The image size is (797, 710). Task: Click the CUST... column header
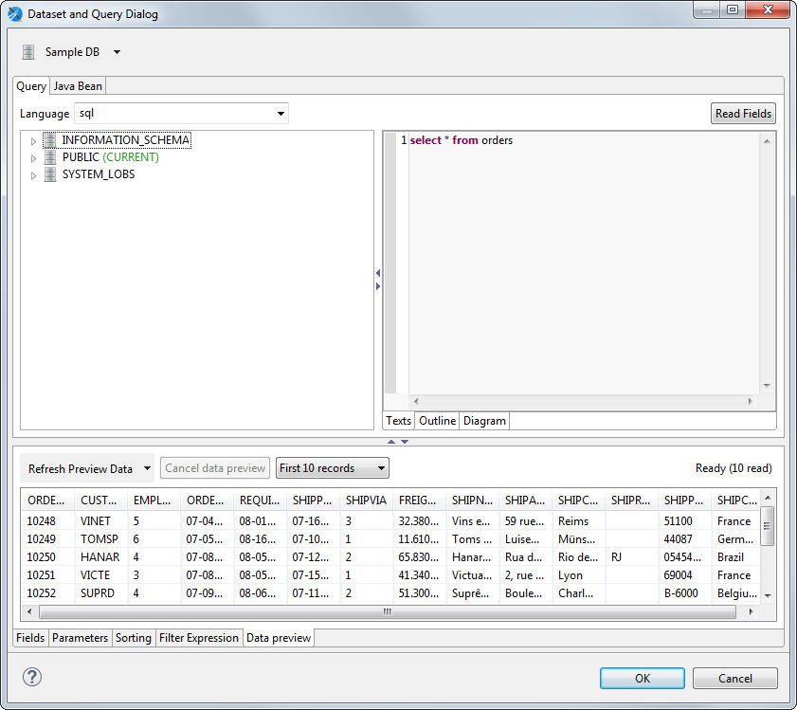point(100,501)
